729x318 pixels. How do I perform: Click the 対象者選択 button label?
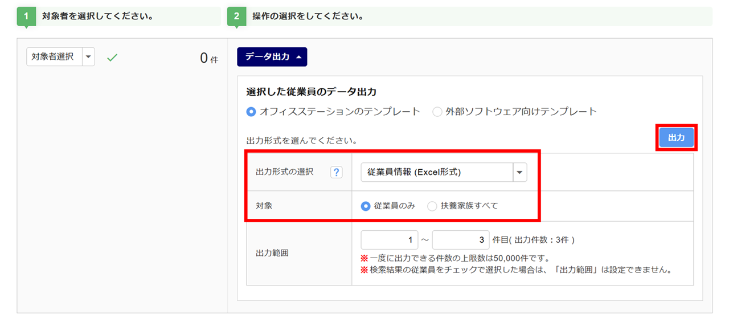tap(53, 57)
